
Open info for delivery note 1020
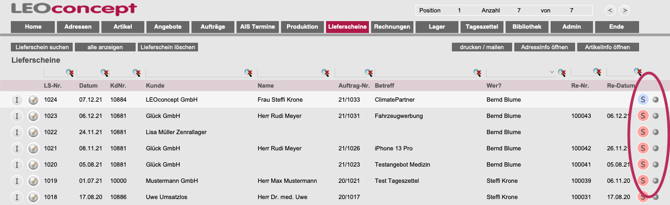point(17,164)
